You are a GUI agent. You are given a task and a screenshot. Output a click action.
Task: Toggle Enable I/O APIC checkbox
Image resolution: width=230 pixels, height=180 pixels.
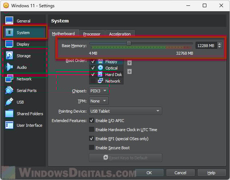point(92,121)
